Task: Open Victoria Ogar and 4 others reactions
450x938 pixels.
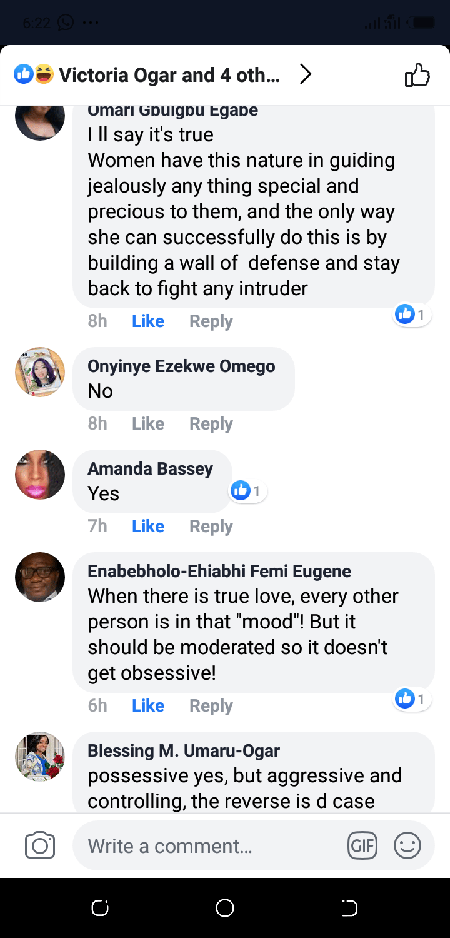Action: pyautogui.click(x=169, y=76)
